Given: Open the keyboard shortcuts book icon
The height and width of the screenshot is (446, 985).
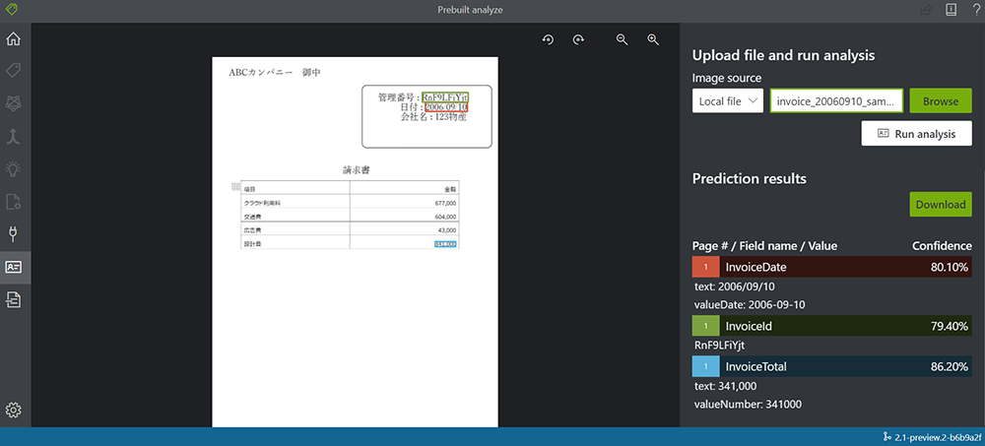Looking at the screenshot, I should (x=951, y=10).
